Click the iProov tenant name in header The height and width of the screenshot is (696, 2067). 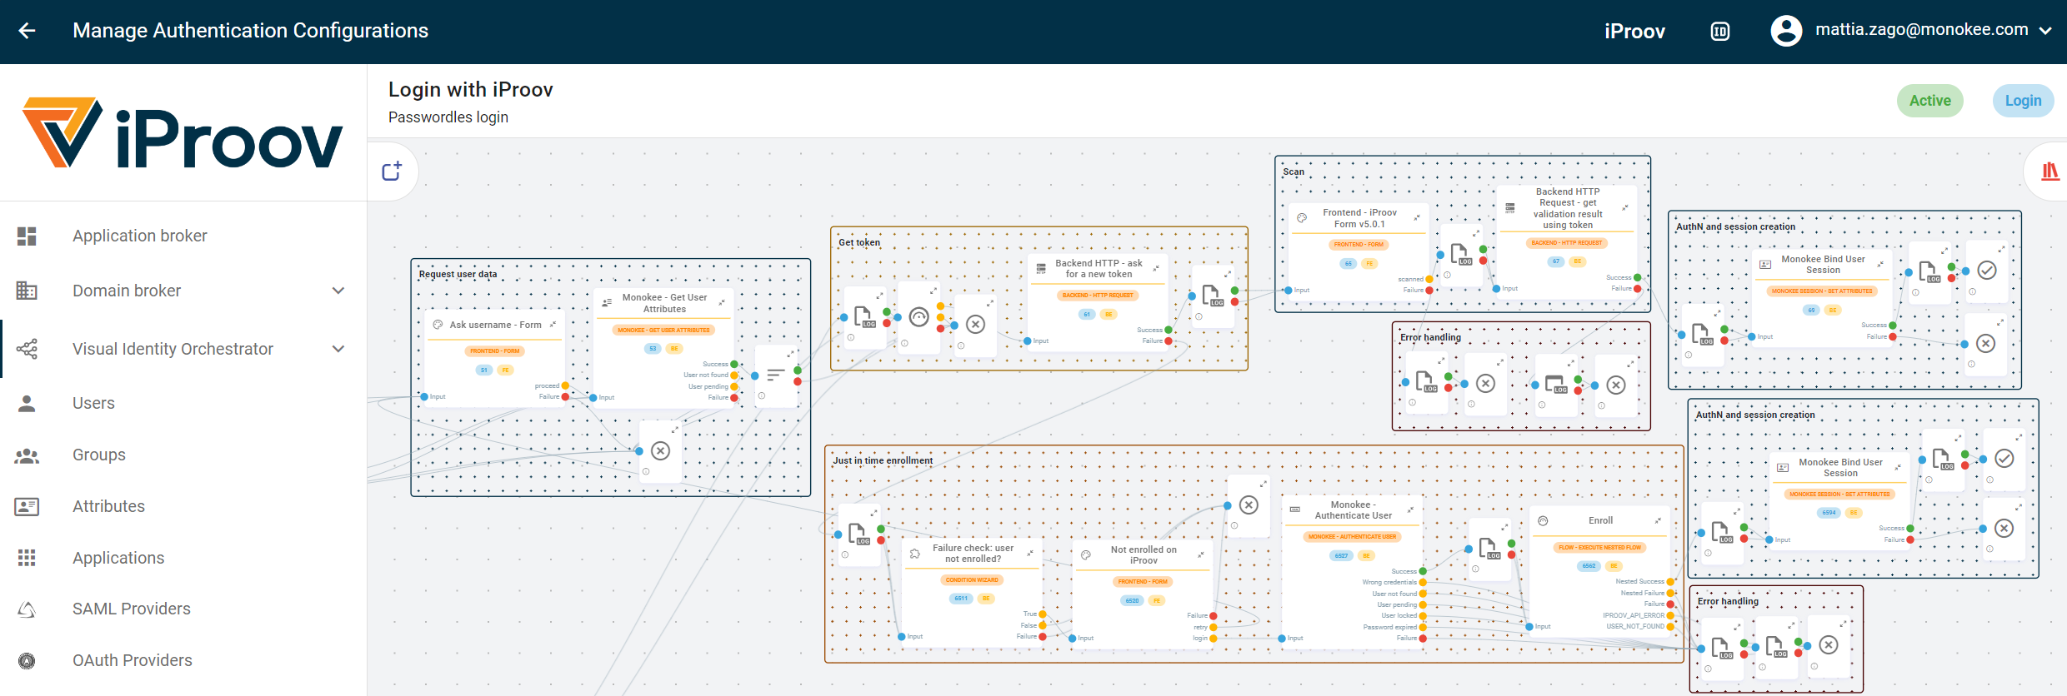(x=1634, y=32)
